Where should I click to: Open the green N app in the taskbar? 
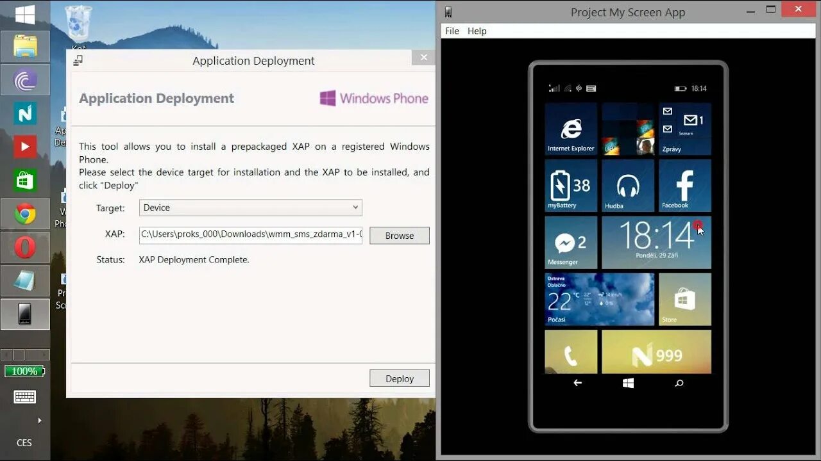click(25, 113)
